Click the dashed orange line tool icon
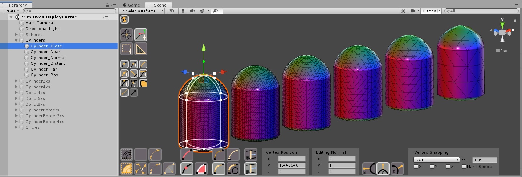 tap(124, 93)
